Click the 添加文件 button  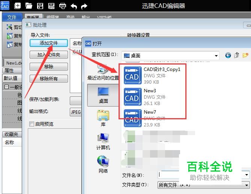(49, 43)
